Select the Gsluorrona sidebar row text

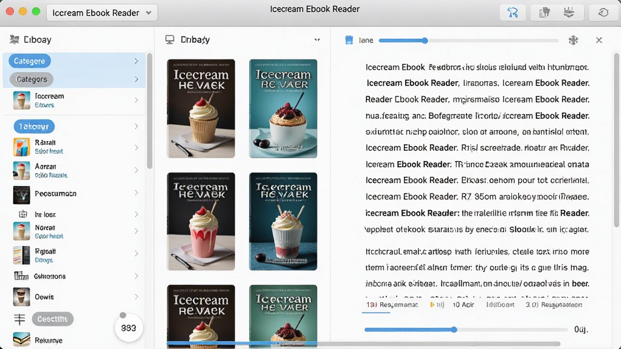tap(50, 276)
